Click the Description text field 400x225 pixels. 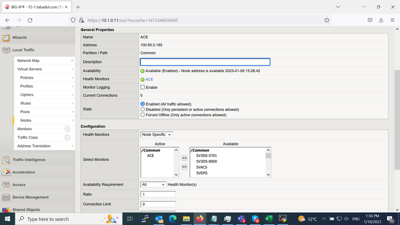(x=205, y=62)
